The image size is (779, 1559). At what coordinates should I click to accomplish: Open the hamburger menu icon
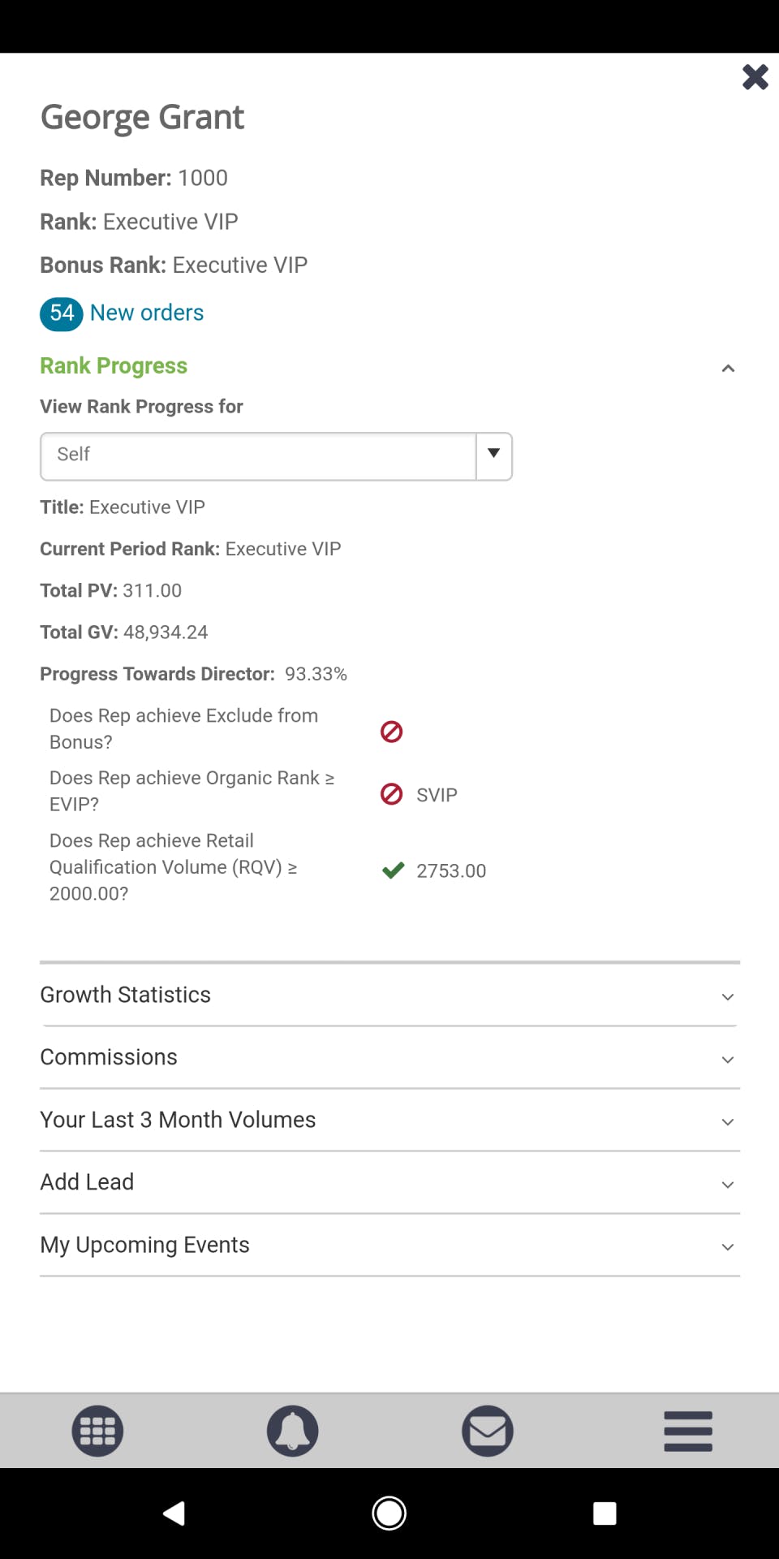pos(687,1430)
